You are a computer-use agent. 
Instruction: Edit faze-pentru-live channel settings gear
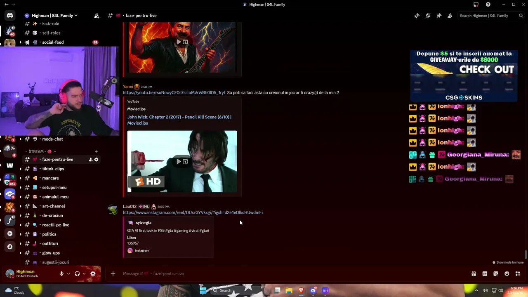click(x=96, y=160)
